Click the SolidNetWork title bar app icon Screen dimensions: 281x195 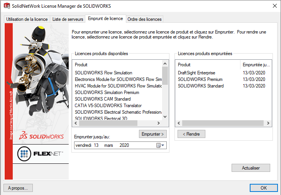(x=7, y=6)
